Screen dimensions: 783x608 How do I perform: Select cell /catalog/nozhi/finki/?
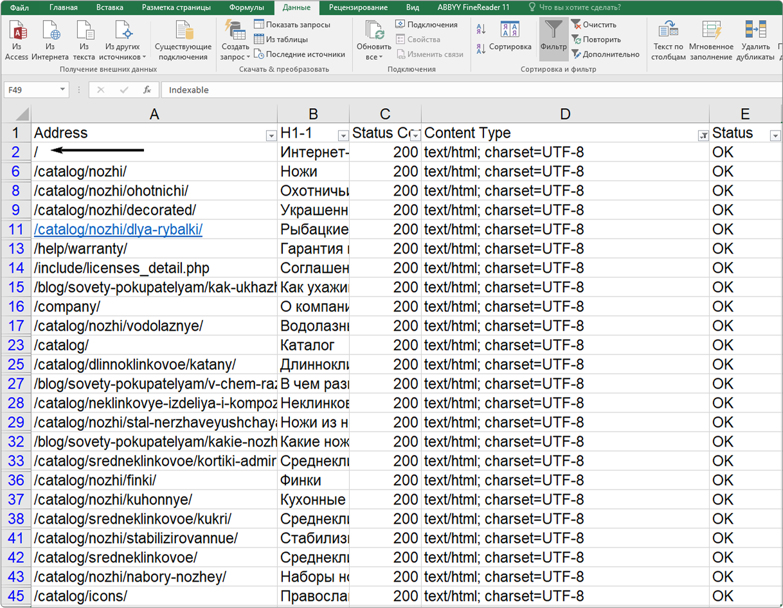coord(154,480)
